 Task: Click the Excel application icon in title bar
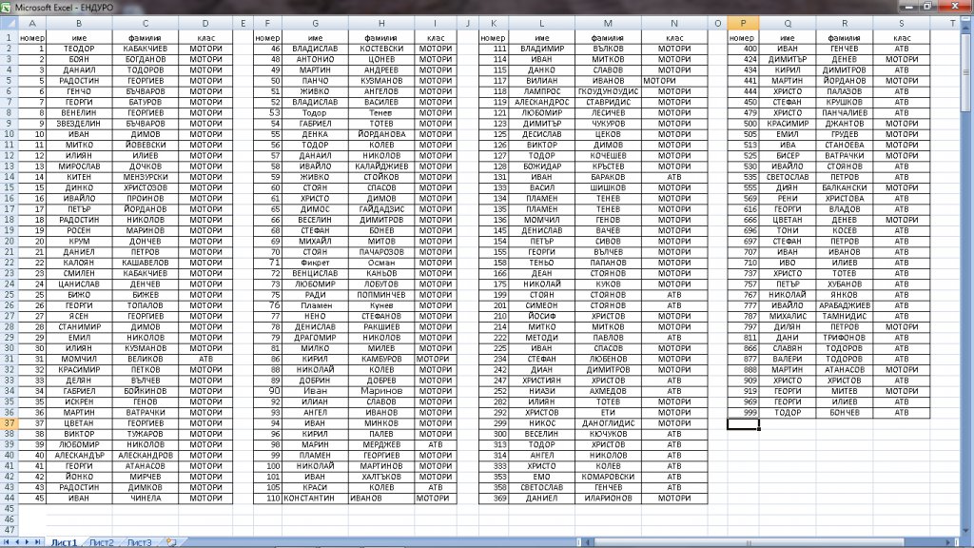[x=6, y=8]
